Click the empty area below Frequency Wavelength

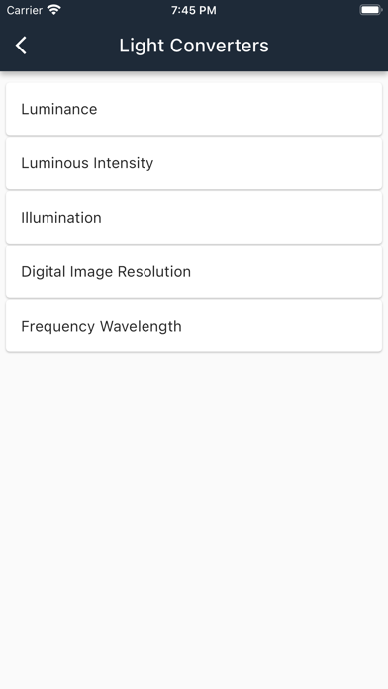(x=194, y=519)
